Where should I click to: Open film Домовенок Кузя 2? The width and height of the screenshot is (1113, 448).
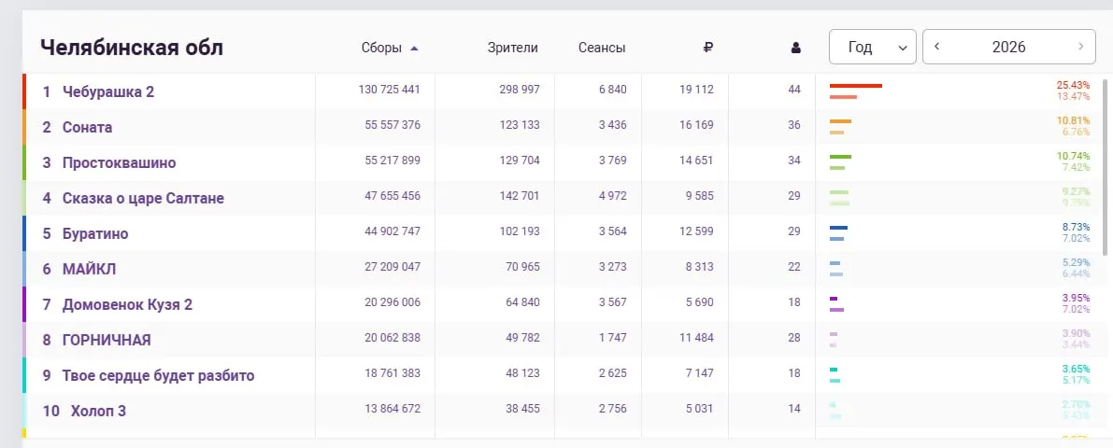127,304
